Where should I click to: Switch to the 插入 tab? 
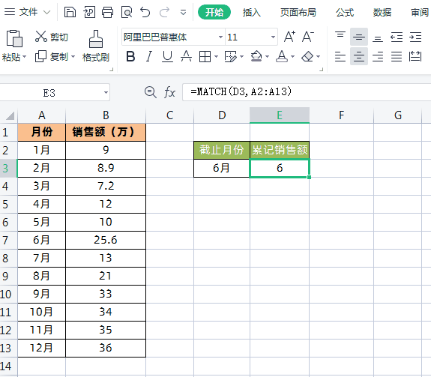tap(251, 12)
